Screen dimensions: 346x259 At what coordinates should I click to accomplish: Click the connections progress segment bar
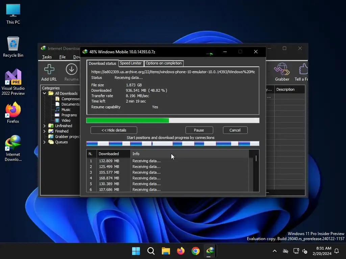[173, 144]
